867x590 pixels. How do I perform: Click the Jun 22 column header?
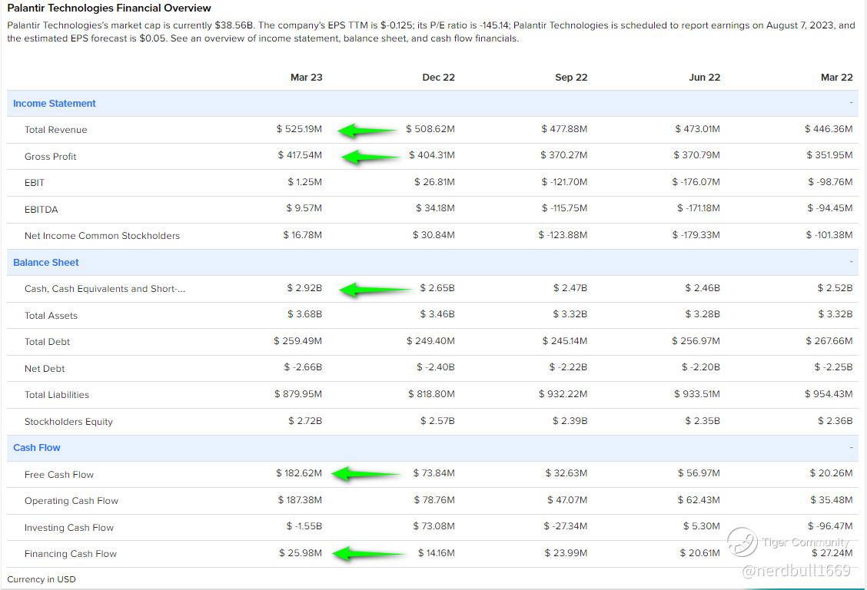704,78
